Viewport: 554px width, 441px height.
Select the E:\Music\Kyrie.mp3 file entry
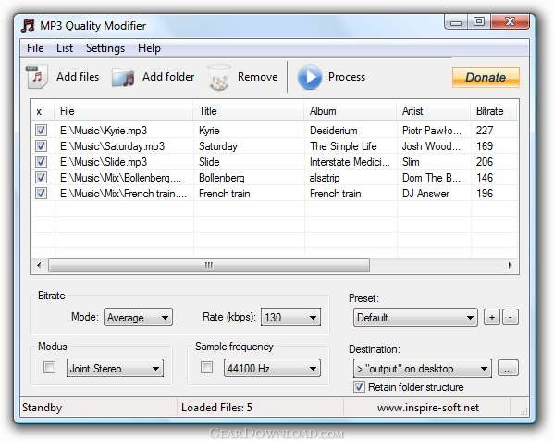pyautogui.click(x=104, y=131)
